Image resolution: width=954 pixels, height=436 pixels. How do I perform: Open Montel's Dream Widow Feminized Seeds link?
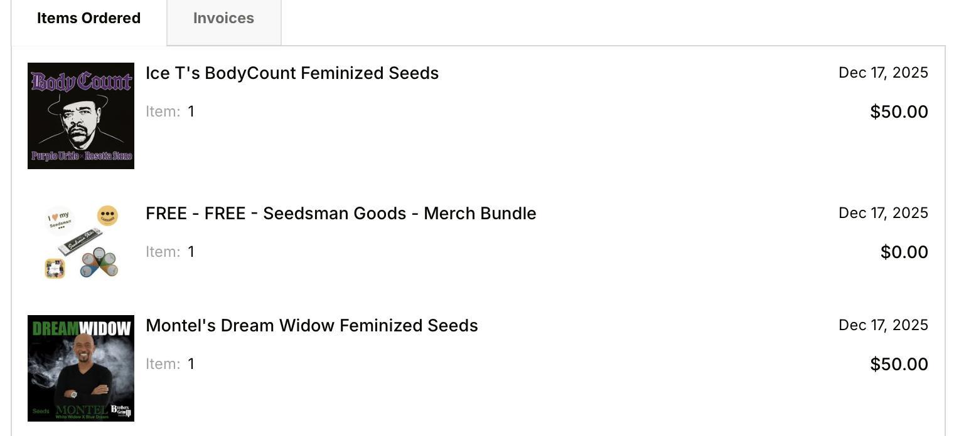coord(311,326)
